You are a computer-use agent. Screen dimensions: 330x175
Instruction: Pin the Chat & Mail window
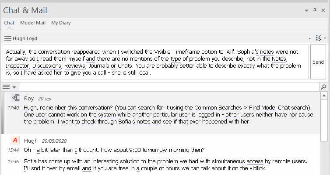point(315,10)
